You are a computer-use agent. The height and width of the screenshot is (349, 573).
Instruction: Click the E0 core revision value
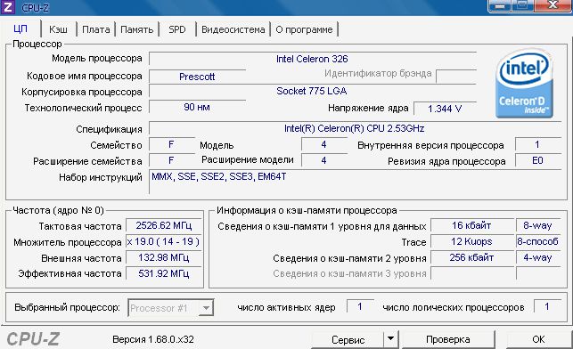click(x=537, y=160)
